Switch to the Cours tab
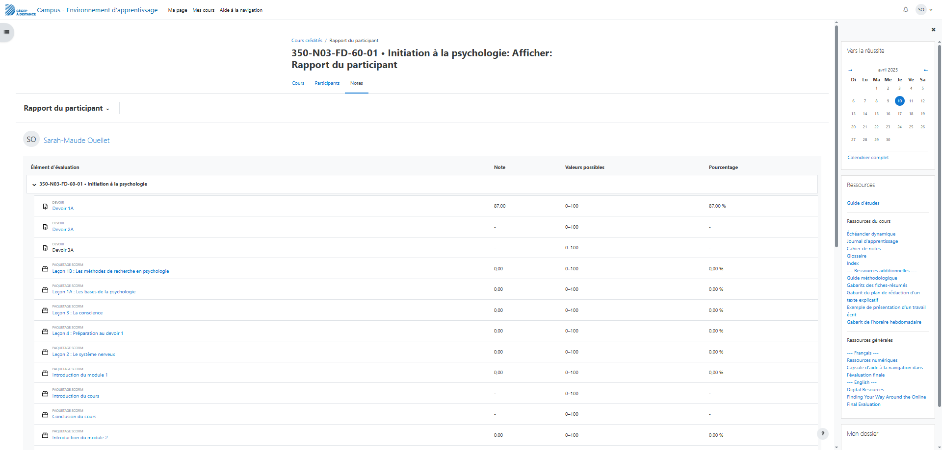The height and width of the screenshot is (450, 942). click(x=298, y=83)
